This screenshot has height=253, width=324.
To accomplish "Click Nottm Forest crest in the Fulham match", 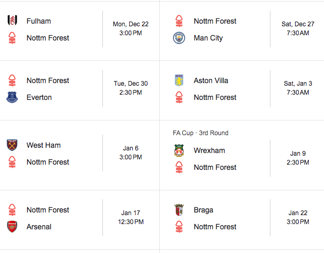I will point(12,38).
